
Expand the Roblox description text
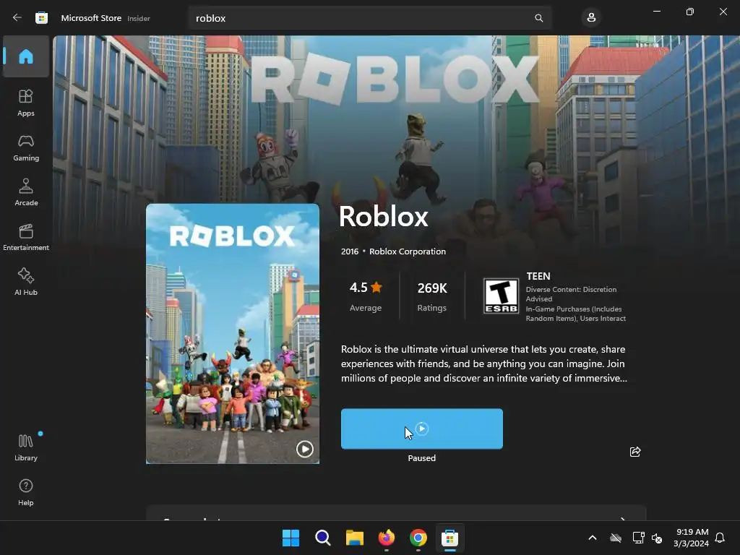(x=483, y=364)
